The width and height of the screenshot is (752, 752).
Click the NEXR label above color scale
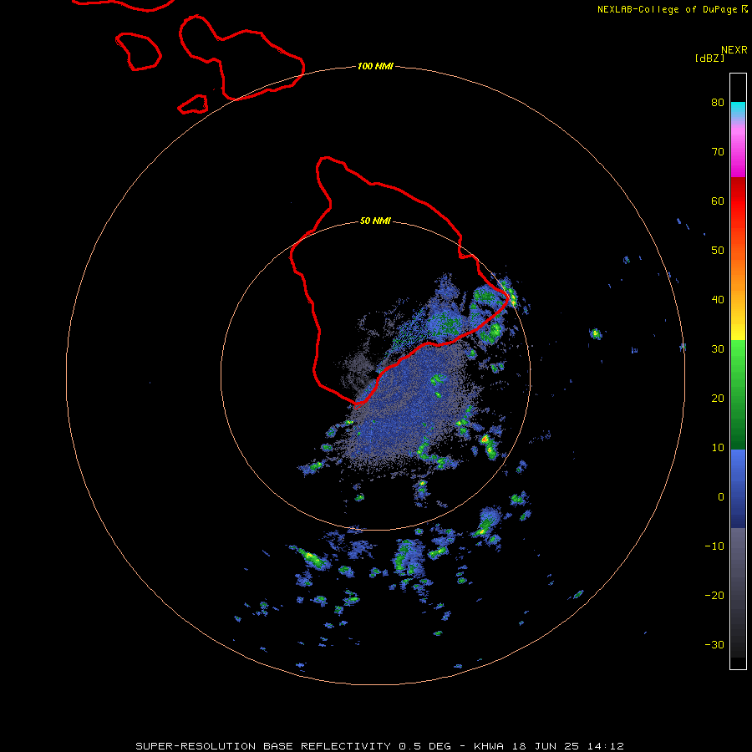[x=734, y=50]
